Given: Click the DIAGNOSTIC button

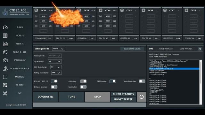Looking at the screenshot, I should coord(45,97).
